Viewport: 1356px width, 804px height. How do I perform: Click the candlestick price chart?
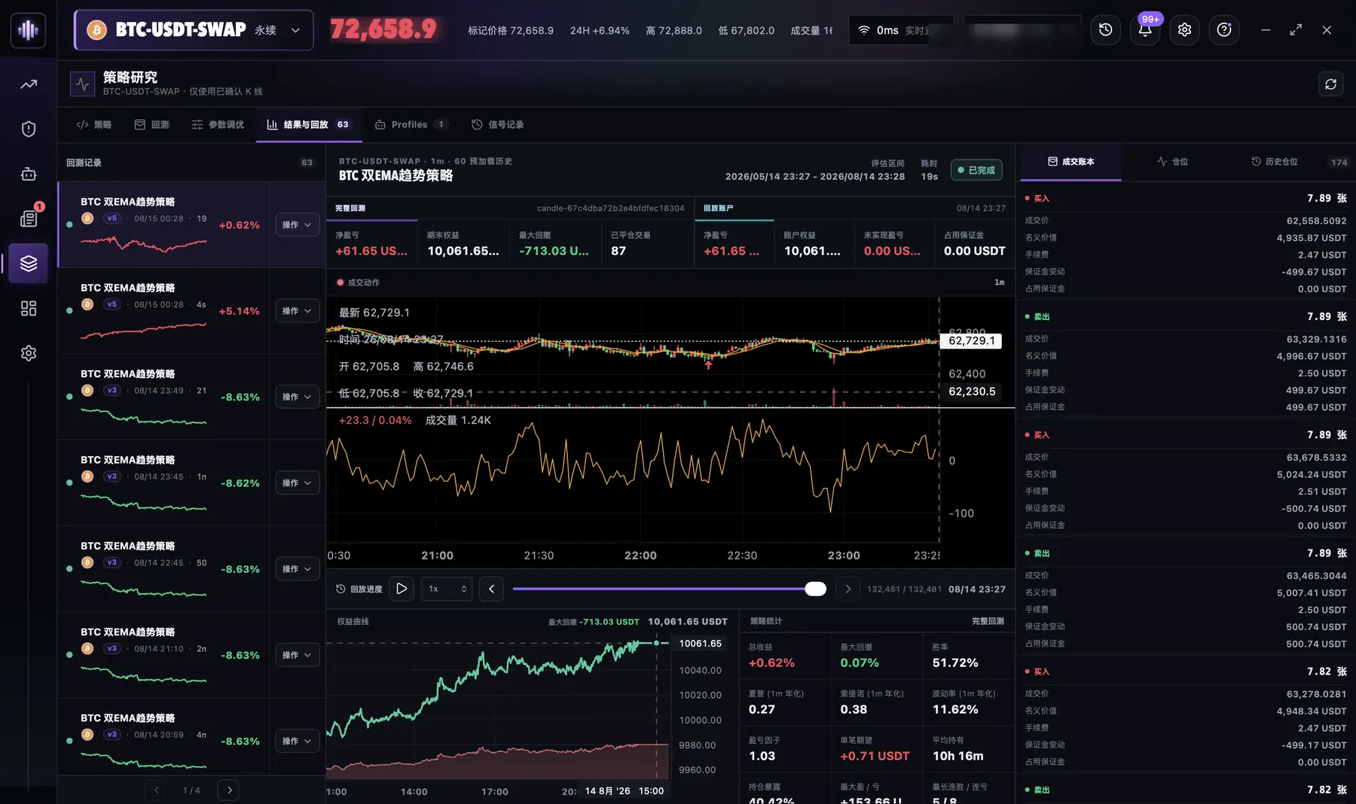point(633,352)
